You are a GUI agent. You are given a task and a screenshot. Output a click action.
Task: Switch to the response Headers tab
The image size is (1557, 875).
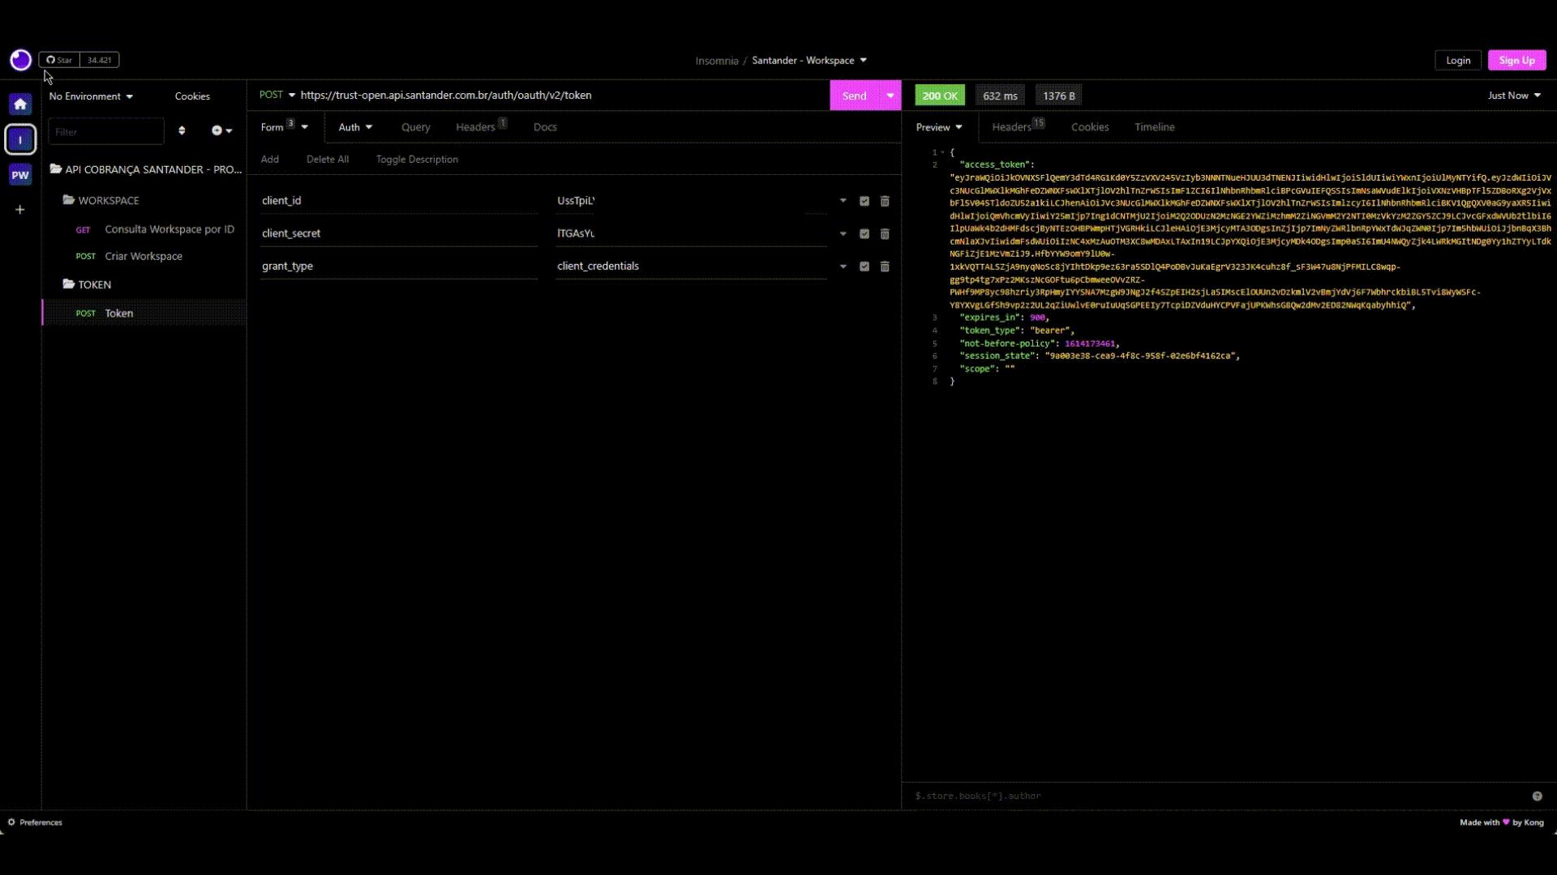(1018, 127)
